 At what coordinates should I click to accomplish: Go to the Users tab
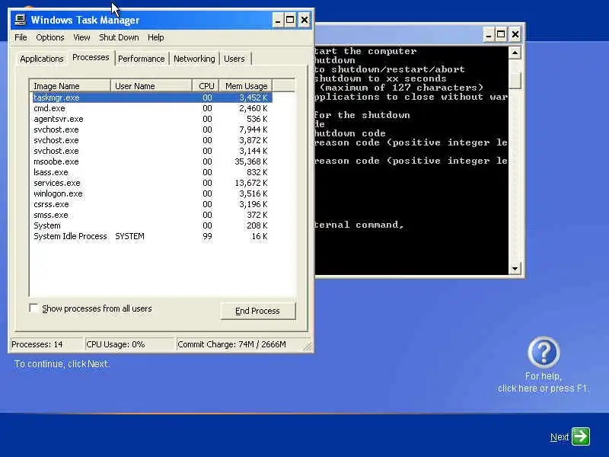[234, 59]
